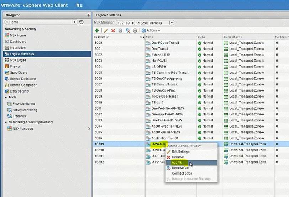Image resolution: width=289 pixels, height=197 pixels.
Task: Open the Actions dropdown menu
Action: pyautogui.click(x=152, y=31)
